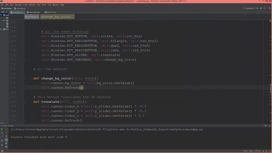Click print icon in Run panel
Screen dimensions: 272x153
(6, 144)
